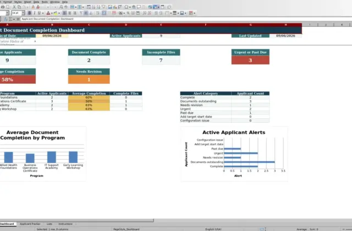This screenshot has height=231, width=352.
Task: Click the Merge and Center Cells icon
Action: [104, 13]
